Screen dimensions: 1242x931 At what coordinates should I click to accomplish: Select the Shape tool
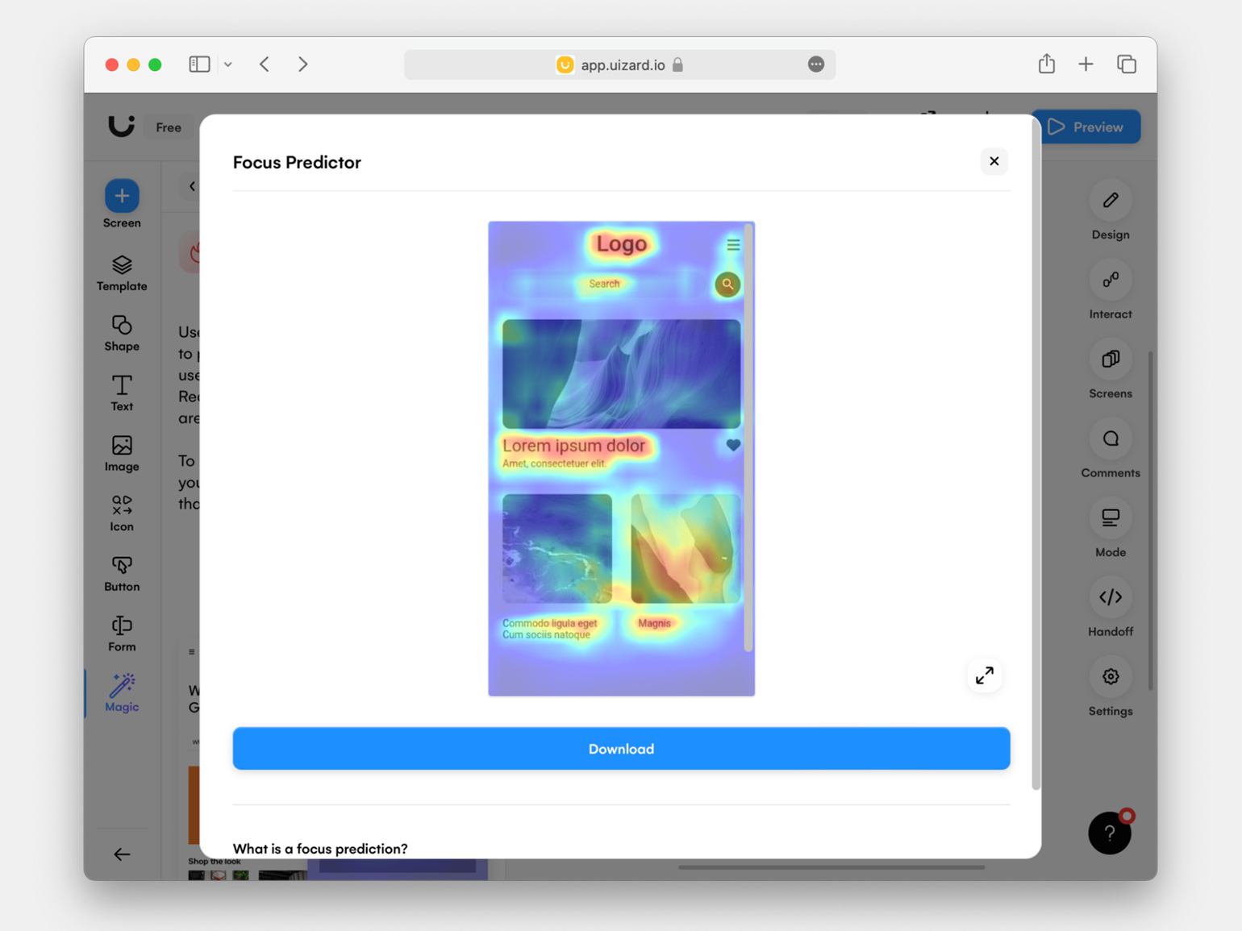(x=122, y=333)
